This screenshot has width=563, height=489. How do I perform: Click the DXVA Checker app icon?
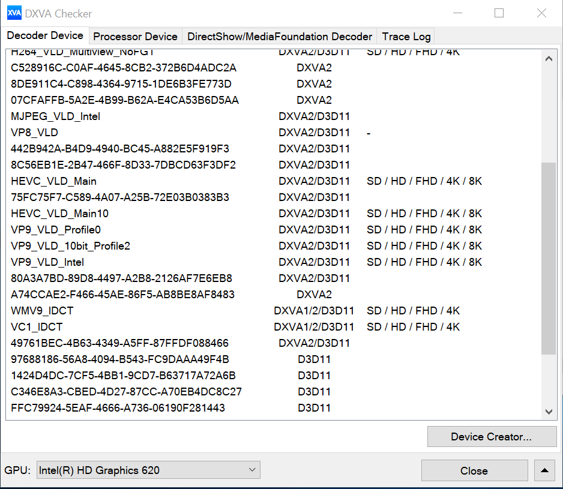pyautogui.click(x=14, y=13)
